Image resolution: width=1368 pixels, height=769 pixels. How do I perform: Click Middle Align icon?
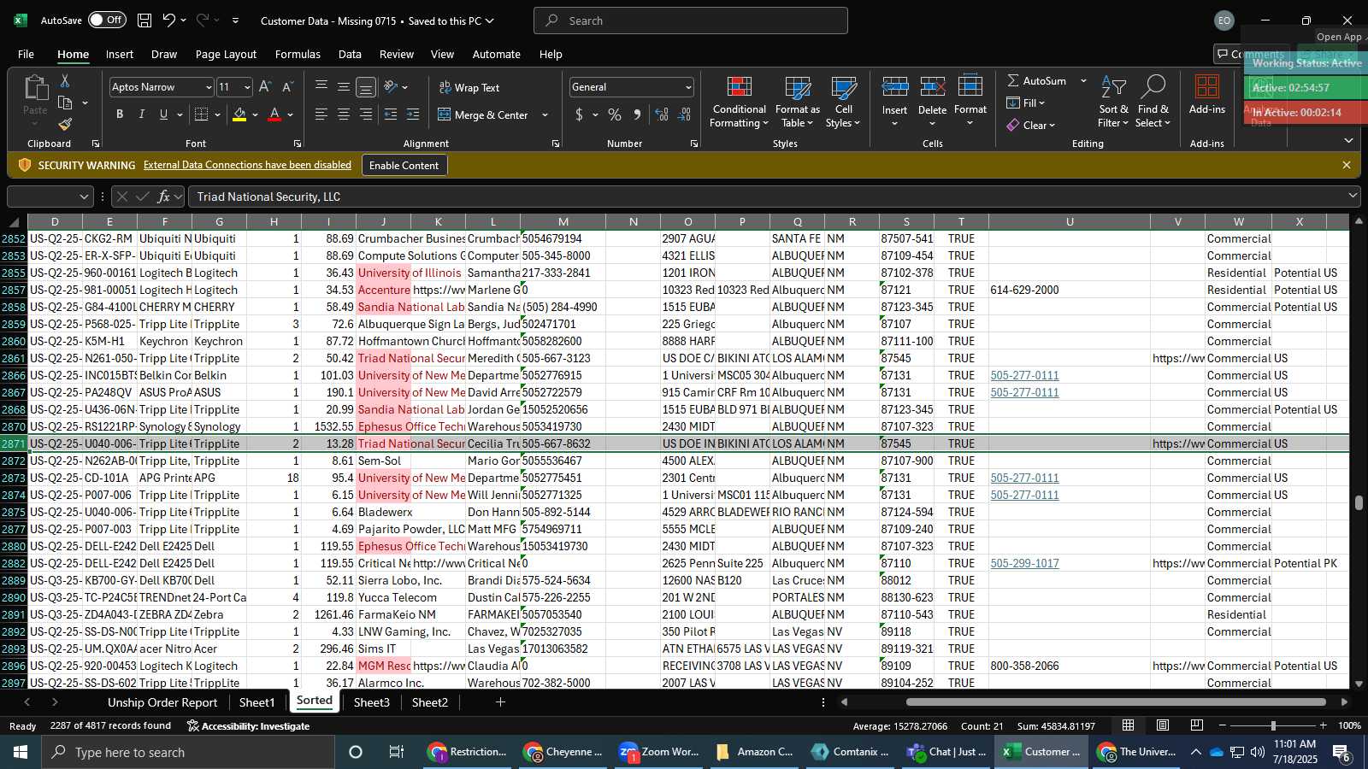click(344, 87)
